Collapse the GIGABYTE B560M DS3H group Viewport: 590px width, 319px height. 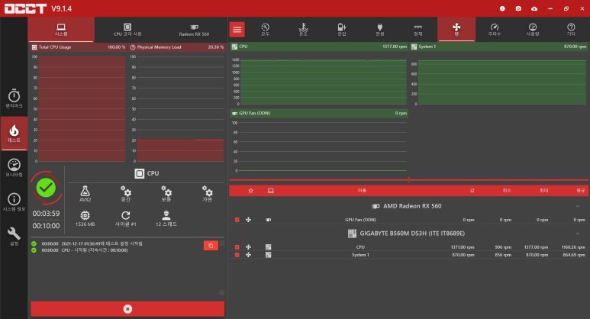pyautogui.click(x=576, y=234)
